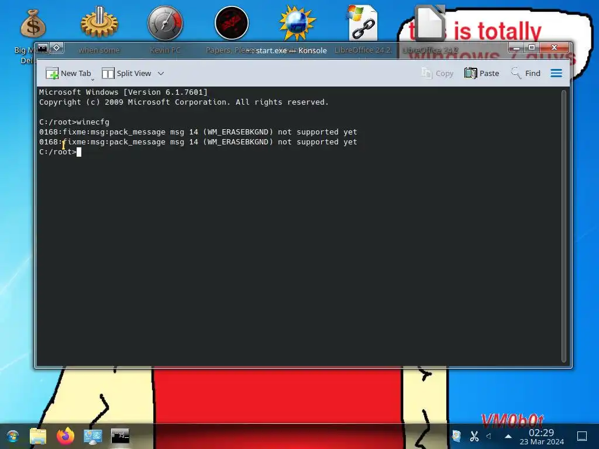
Task: Open the Papers, Please desktop icon
Action: coord(232,23)
